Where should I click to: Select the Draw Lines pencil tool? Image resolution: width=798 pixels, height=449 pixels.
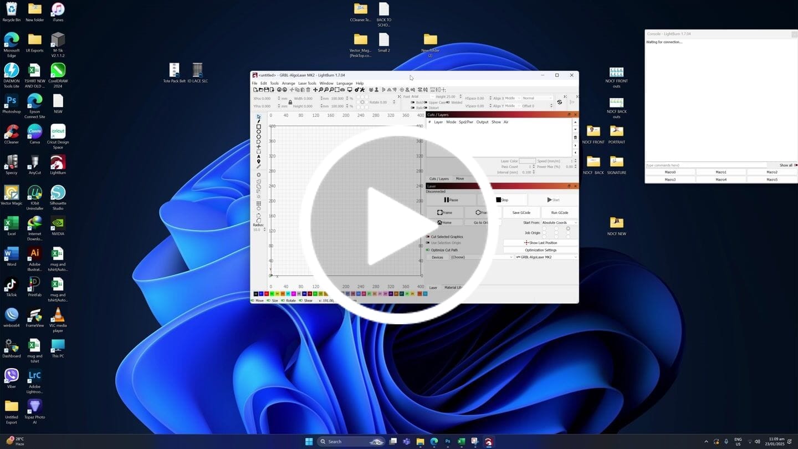(x=259, y=121)
